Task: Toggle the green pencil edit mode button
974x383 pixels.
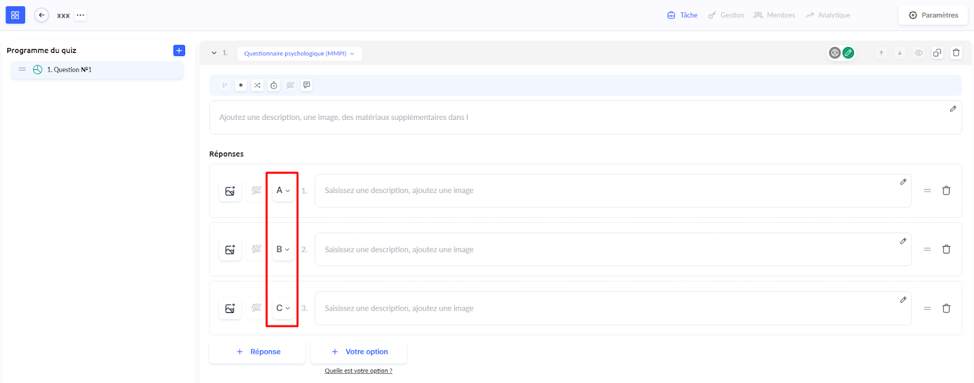Action: tap(848, 53)
